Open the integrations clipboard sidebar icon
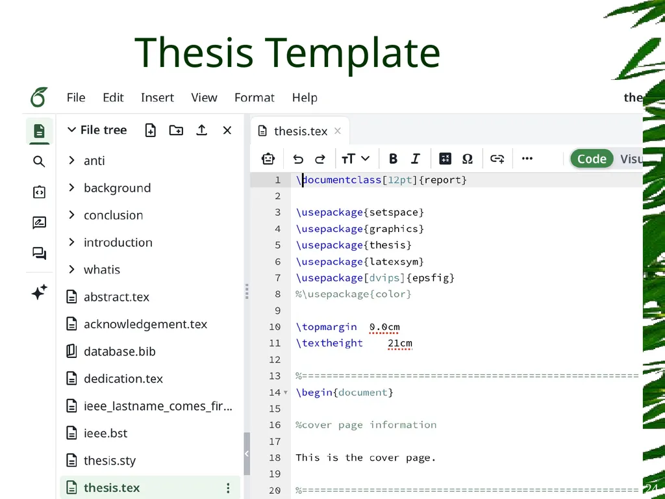The image size is (665, 499). [39, 192]
